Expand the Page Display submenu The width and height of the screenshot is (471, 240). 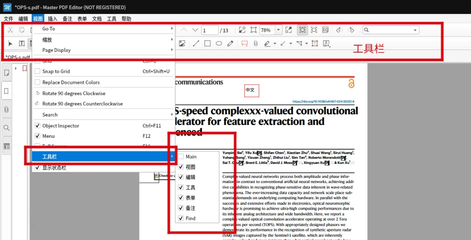[x=104, y=50]
